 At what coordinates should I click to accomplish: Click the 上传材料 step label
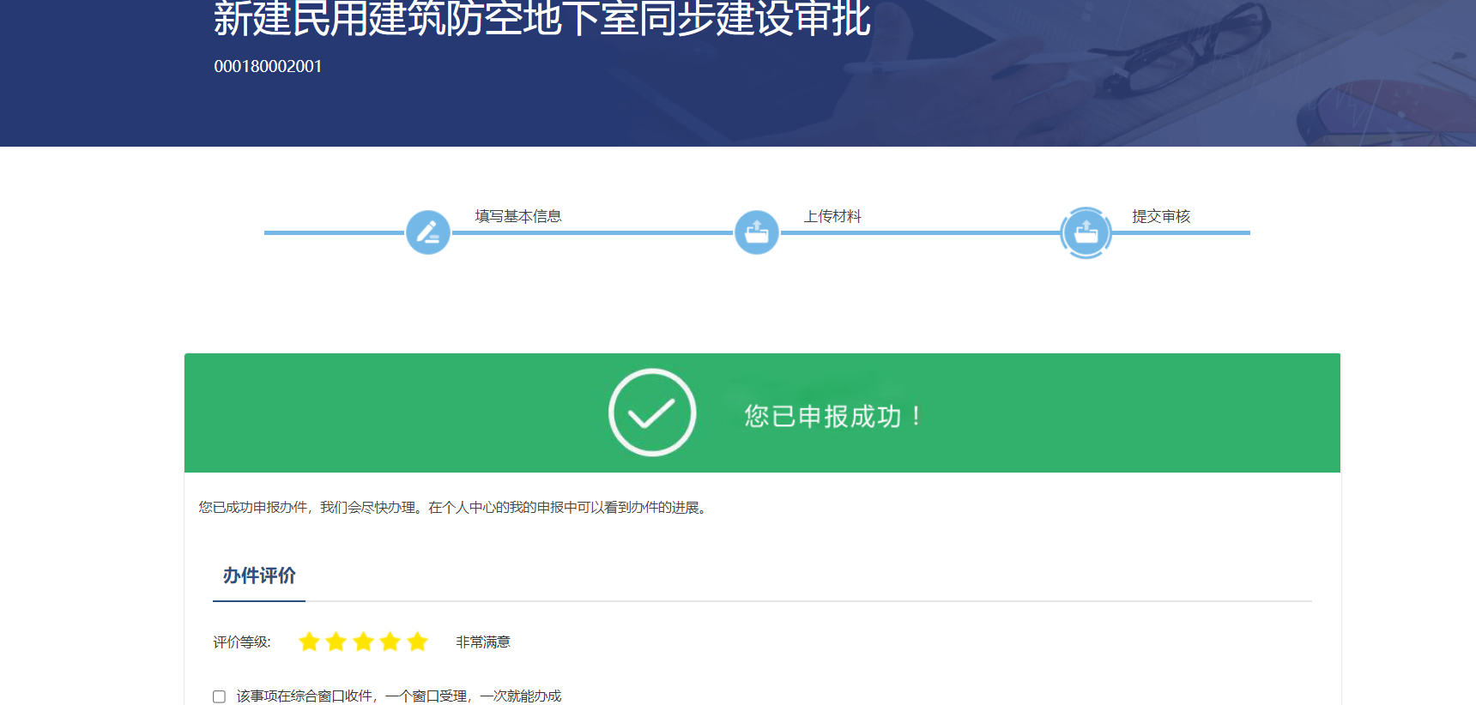(832, 216)
